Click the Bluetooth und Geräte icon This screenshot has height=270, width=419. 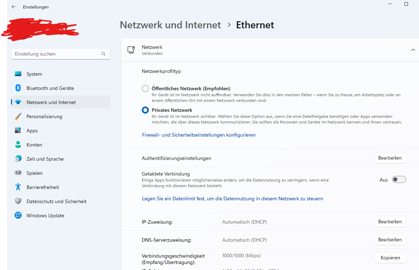click(18, 88)
